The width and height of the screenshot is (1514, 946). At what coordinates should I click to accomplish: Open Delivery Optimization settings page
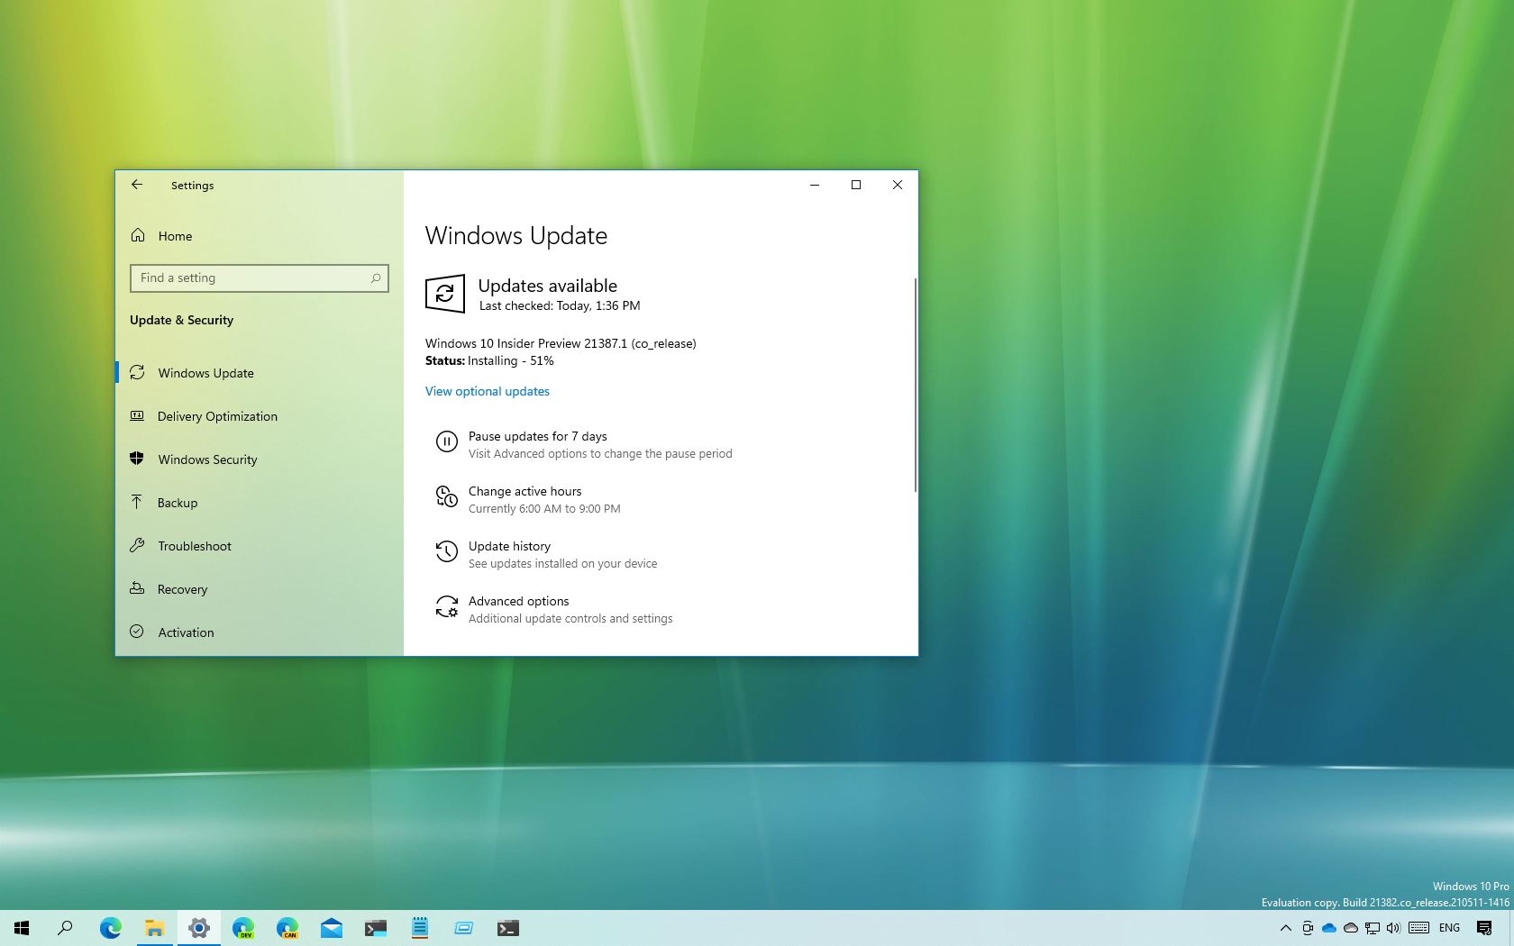(217, 416)
